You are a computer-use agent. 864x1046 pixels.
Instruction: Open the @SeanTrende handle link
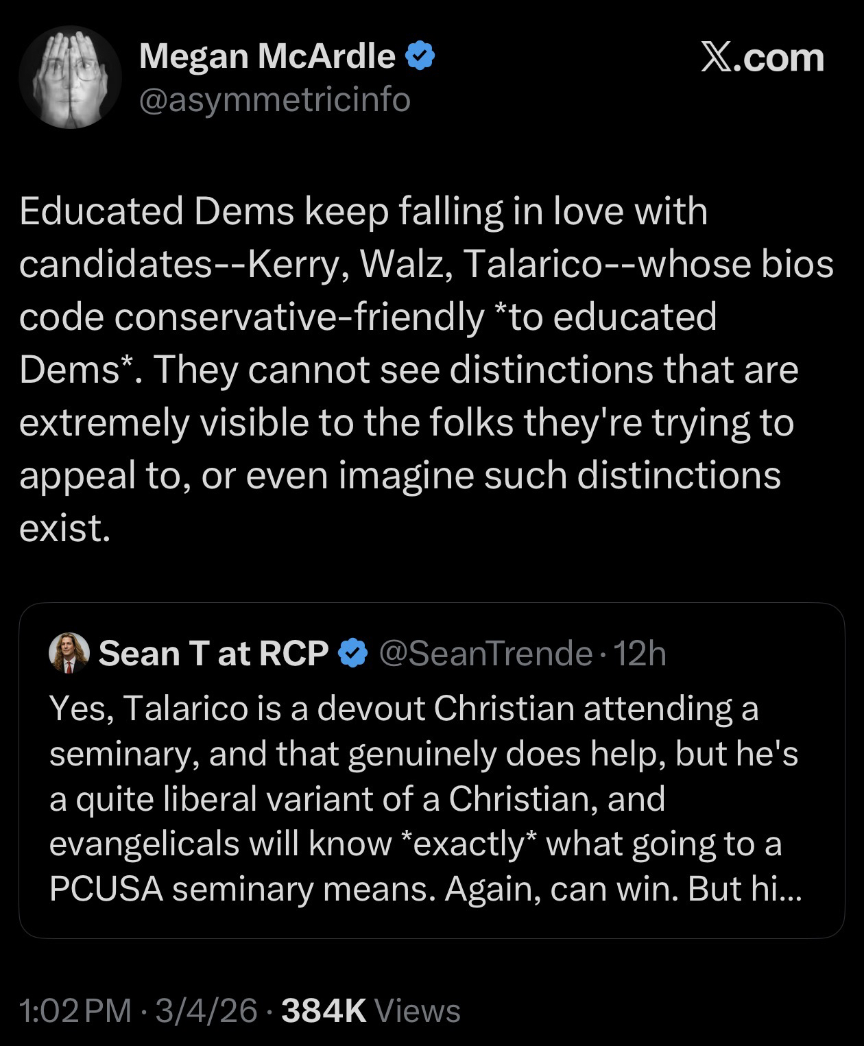click(485, 654)
